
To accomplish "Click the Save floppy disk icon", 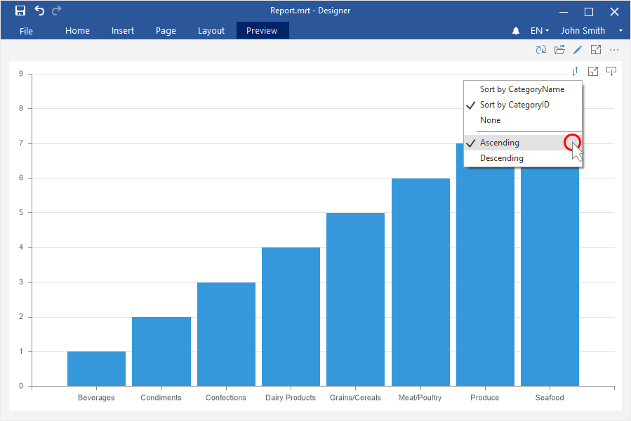I will click(20, 11).
